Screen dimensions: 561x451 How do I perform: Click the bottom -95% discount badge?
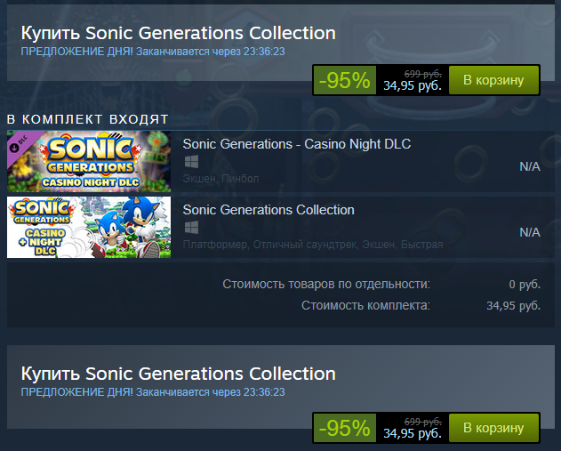(346, 428)
